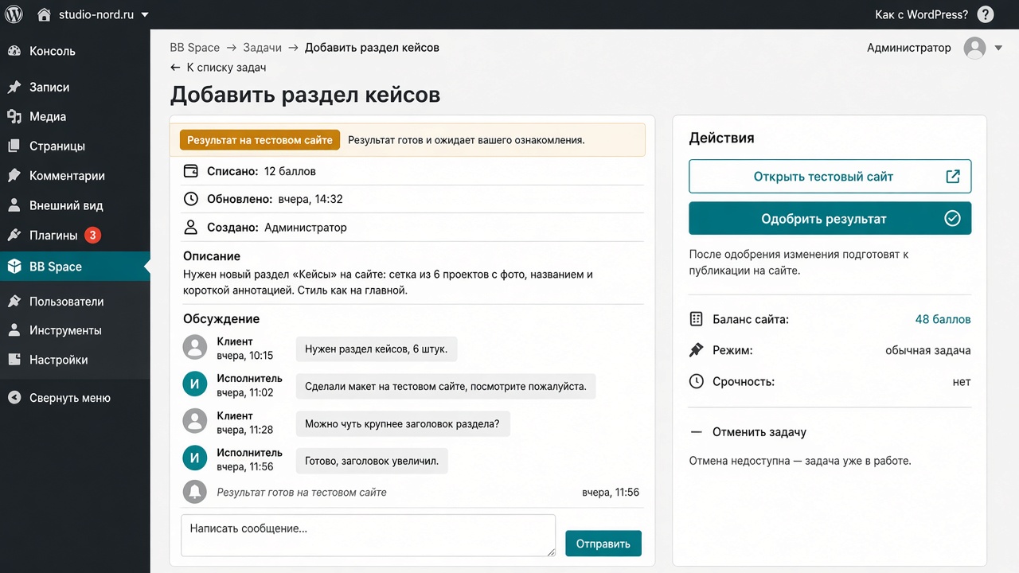Open the Administrator account dropdown arrow
The width and height of the screenshot is (1019, 573).
point(998,48)
